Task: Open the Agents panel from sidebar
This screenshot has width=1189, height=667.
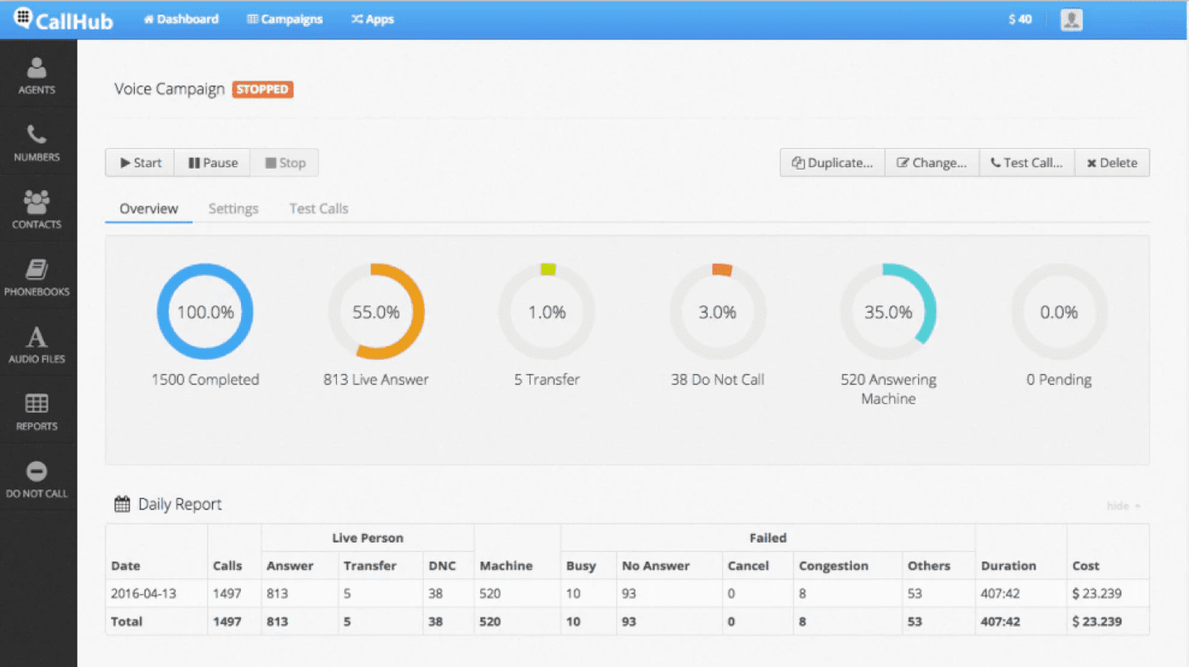Action: click(x=36, y=75)
